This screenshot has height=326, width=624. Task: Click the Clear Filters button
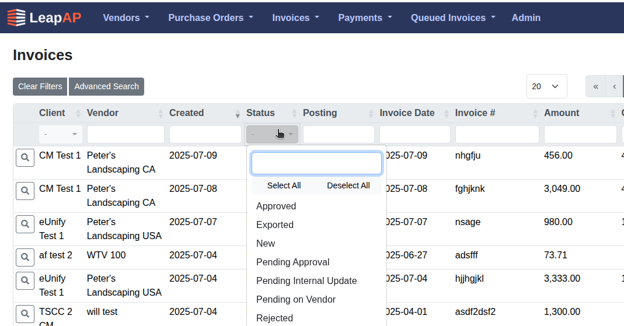click(40, 86)
